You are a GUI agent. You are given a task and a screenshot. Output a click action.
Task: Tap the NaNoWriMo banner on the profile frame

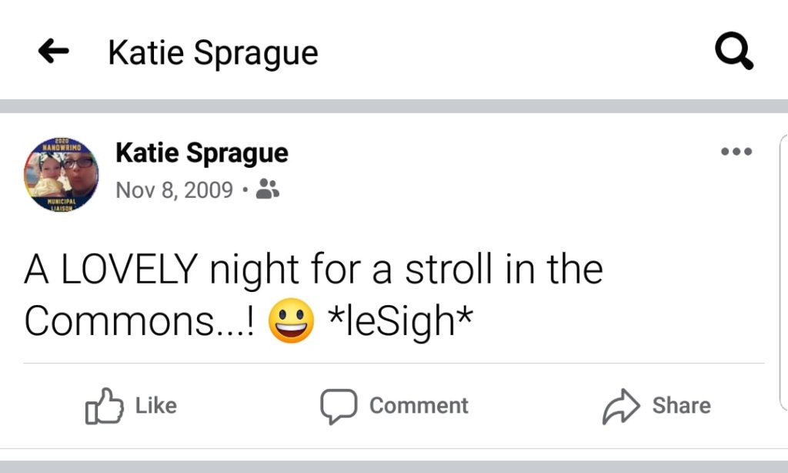point(61,146)
